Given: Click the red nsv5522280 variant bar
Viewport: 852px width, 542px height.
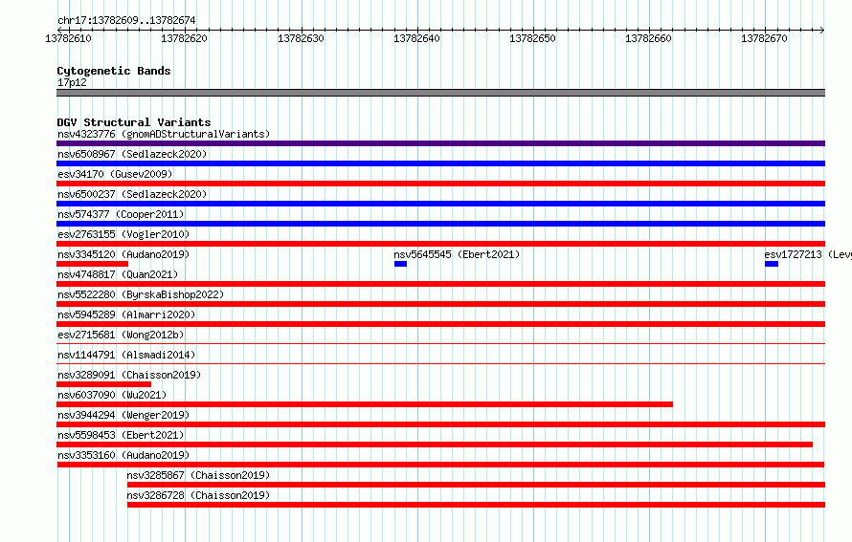Looking at the screenshot, I should pyautogui.click(x=440, y=304).
